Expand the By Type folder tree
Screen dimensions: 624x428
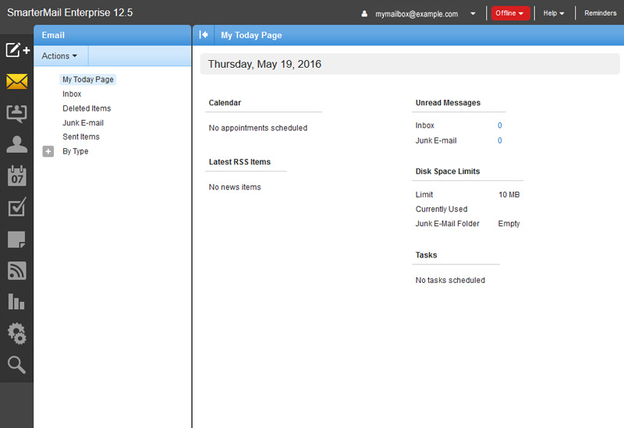(x=48, y=151)
